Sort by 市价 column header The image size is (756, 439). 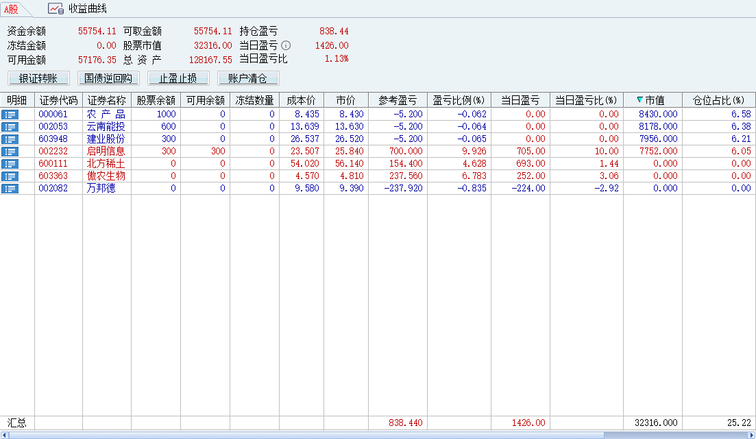click(x=345, y=100)
